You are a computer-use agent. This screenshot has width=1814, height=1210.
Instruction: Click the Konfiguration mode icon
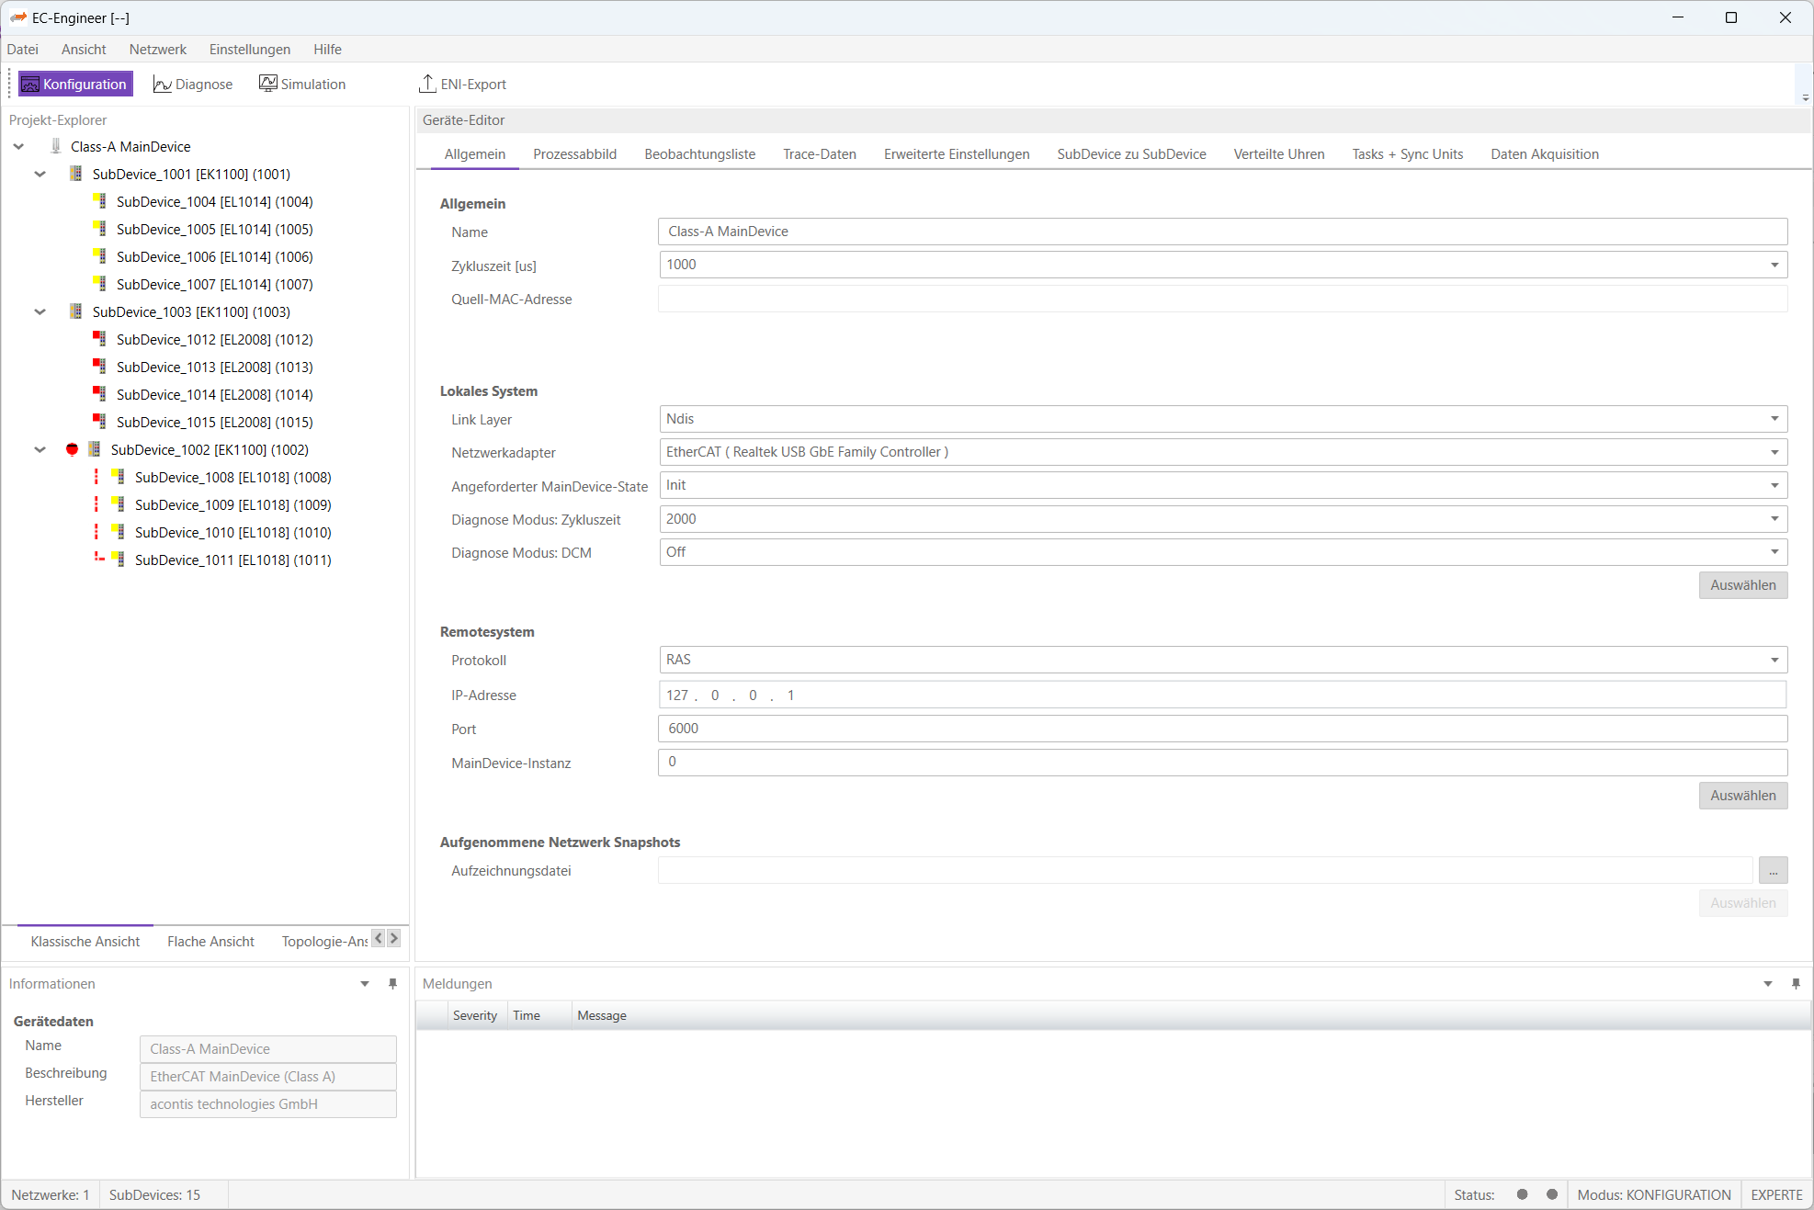(x=30, y=85)
